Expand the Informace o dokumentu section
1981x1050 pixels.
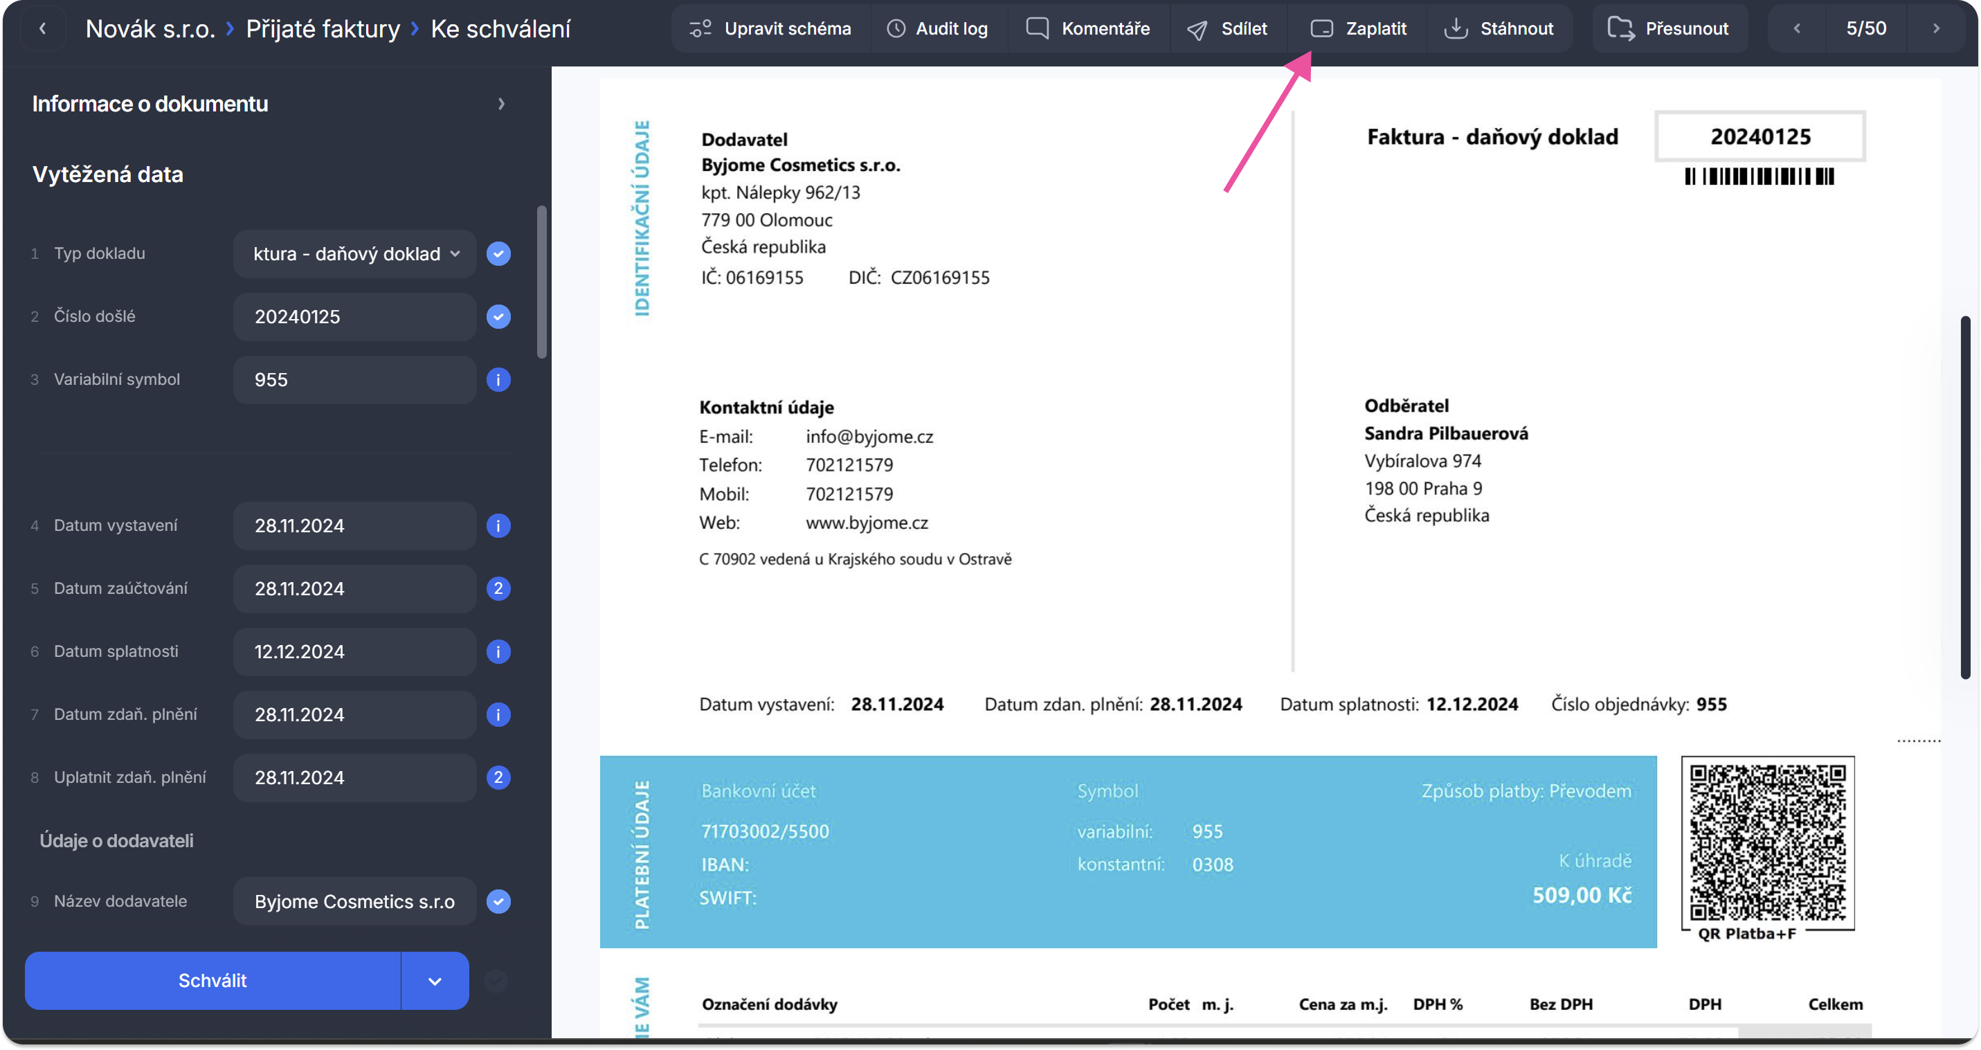tap(501, 104)
